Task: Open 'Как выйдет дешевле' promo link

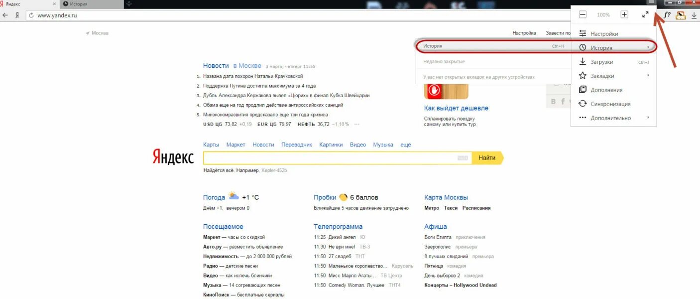Action: point(456,108)
